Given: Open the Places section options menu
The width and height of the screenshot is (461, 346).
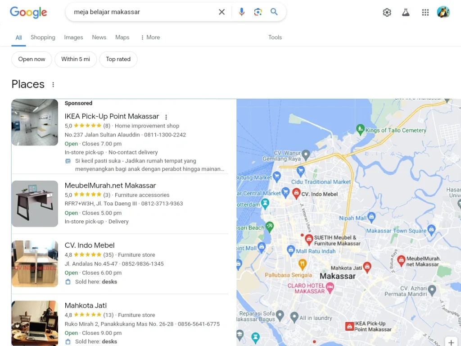Looking at the screenshot, I should coord(53,85).
